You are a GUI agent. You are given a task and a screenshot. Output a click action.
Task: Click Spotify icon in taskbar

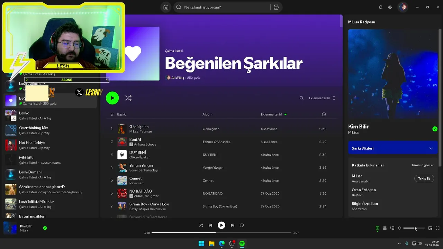(x=242, y=243)
